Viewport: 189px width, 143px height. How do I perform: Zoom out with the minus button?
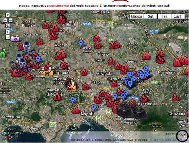tap(8, 37)
